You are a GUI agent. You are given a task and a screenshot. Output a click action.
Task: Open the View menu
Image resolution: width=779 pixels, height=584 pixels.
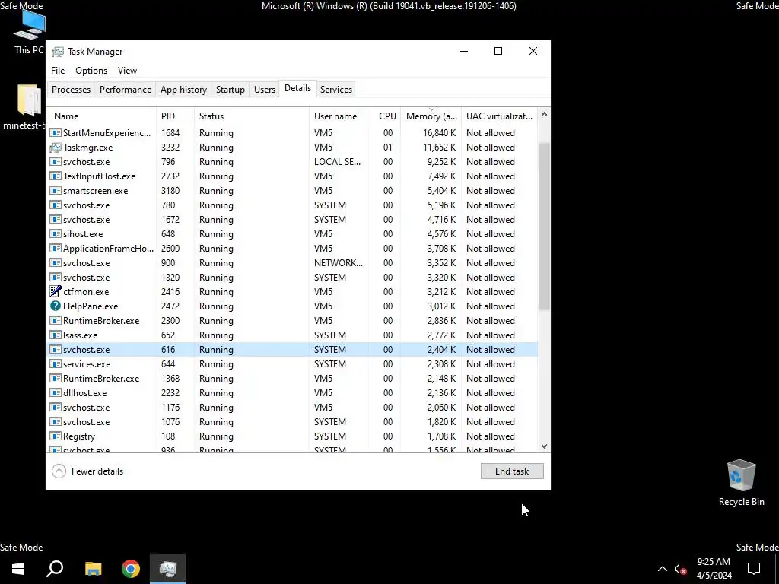tap(127, 71)
